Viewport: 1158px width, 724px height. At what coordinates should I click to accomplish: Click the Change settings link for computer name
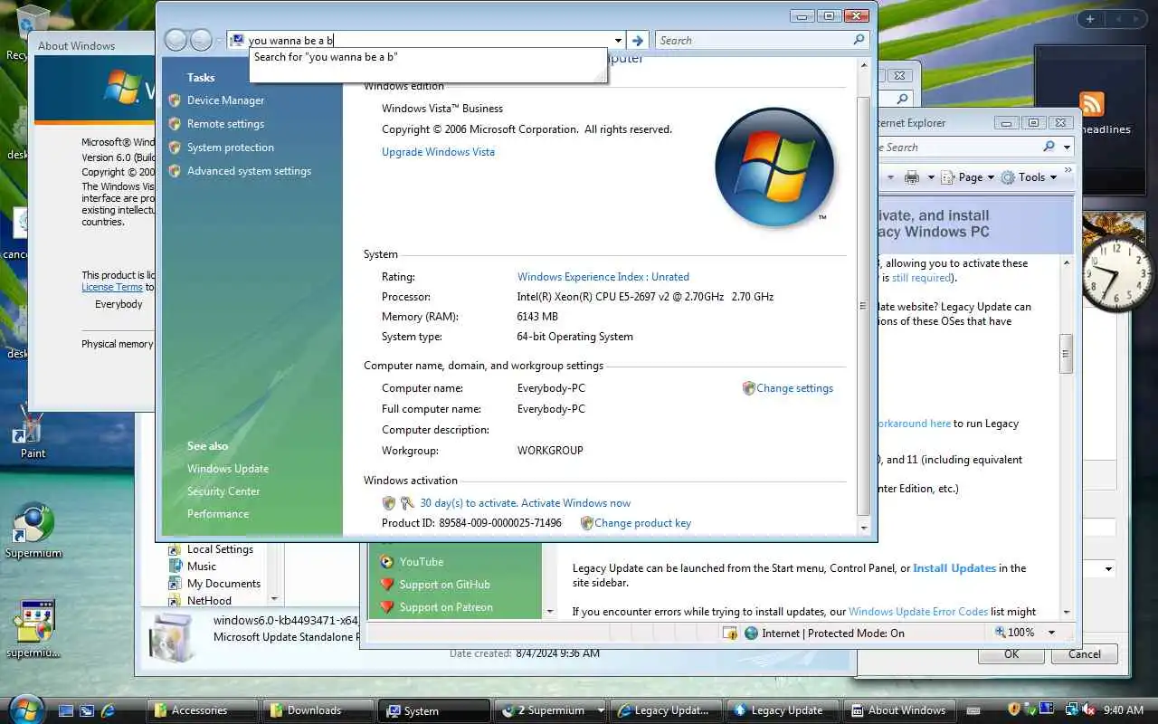point(794,388)
